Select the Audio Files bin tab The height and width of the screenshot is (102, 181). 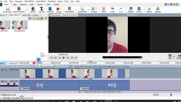(26, 15)
